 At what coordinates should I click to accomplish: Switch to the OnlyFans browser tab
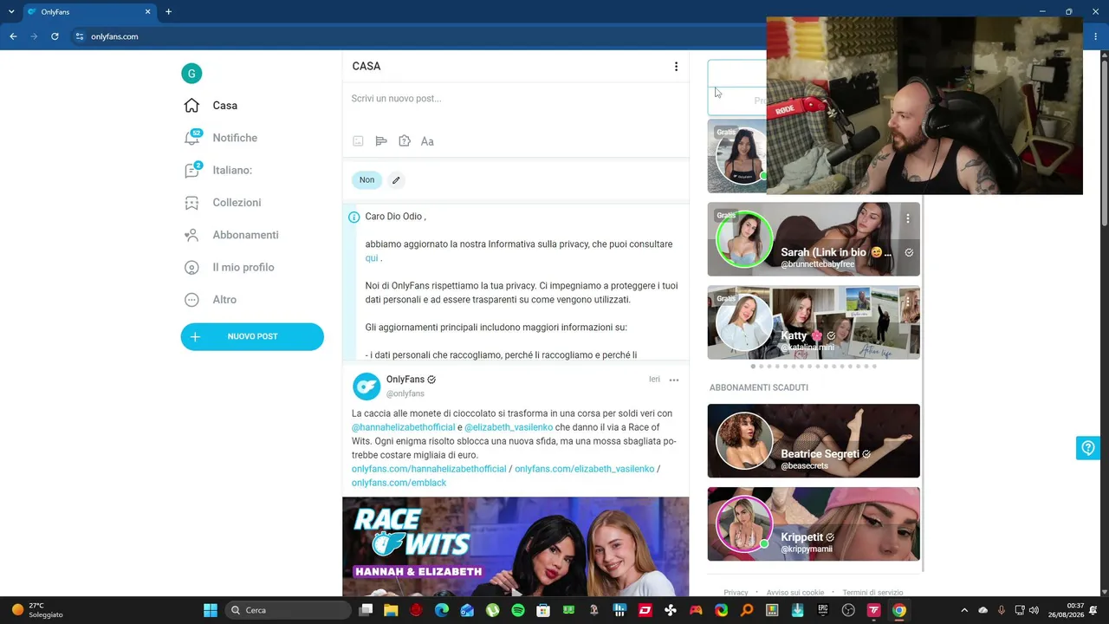(x=88, y=12)
